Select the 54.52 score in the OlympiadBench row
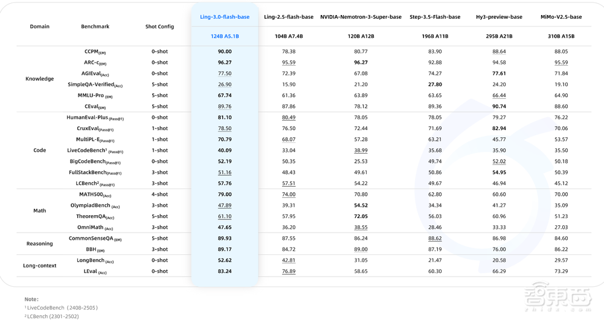Viewport: 604px width, 323px height. coord(361,205)
